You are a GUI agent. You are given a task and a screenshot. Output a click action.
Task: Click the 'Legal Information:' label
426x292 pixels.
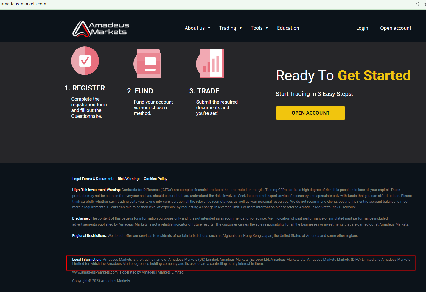(x=87, y=260)
